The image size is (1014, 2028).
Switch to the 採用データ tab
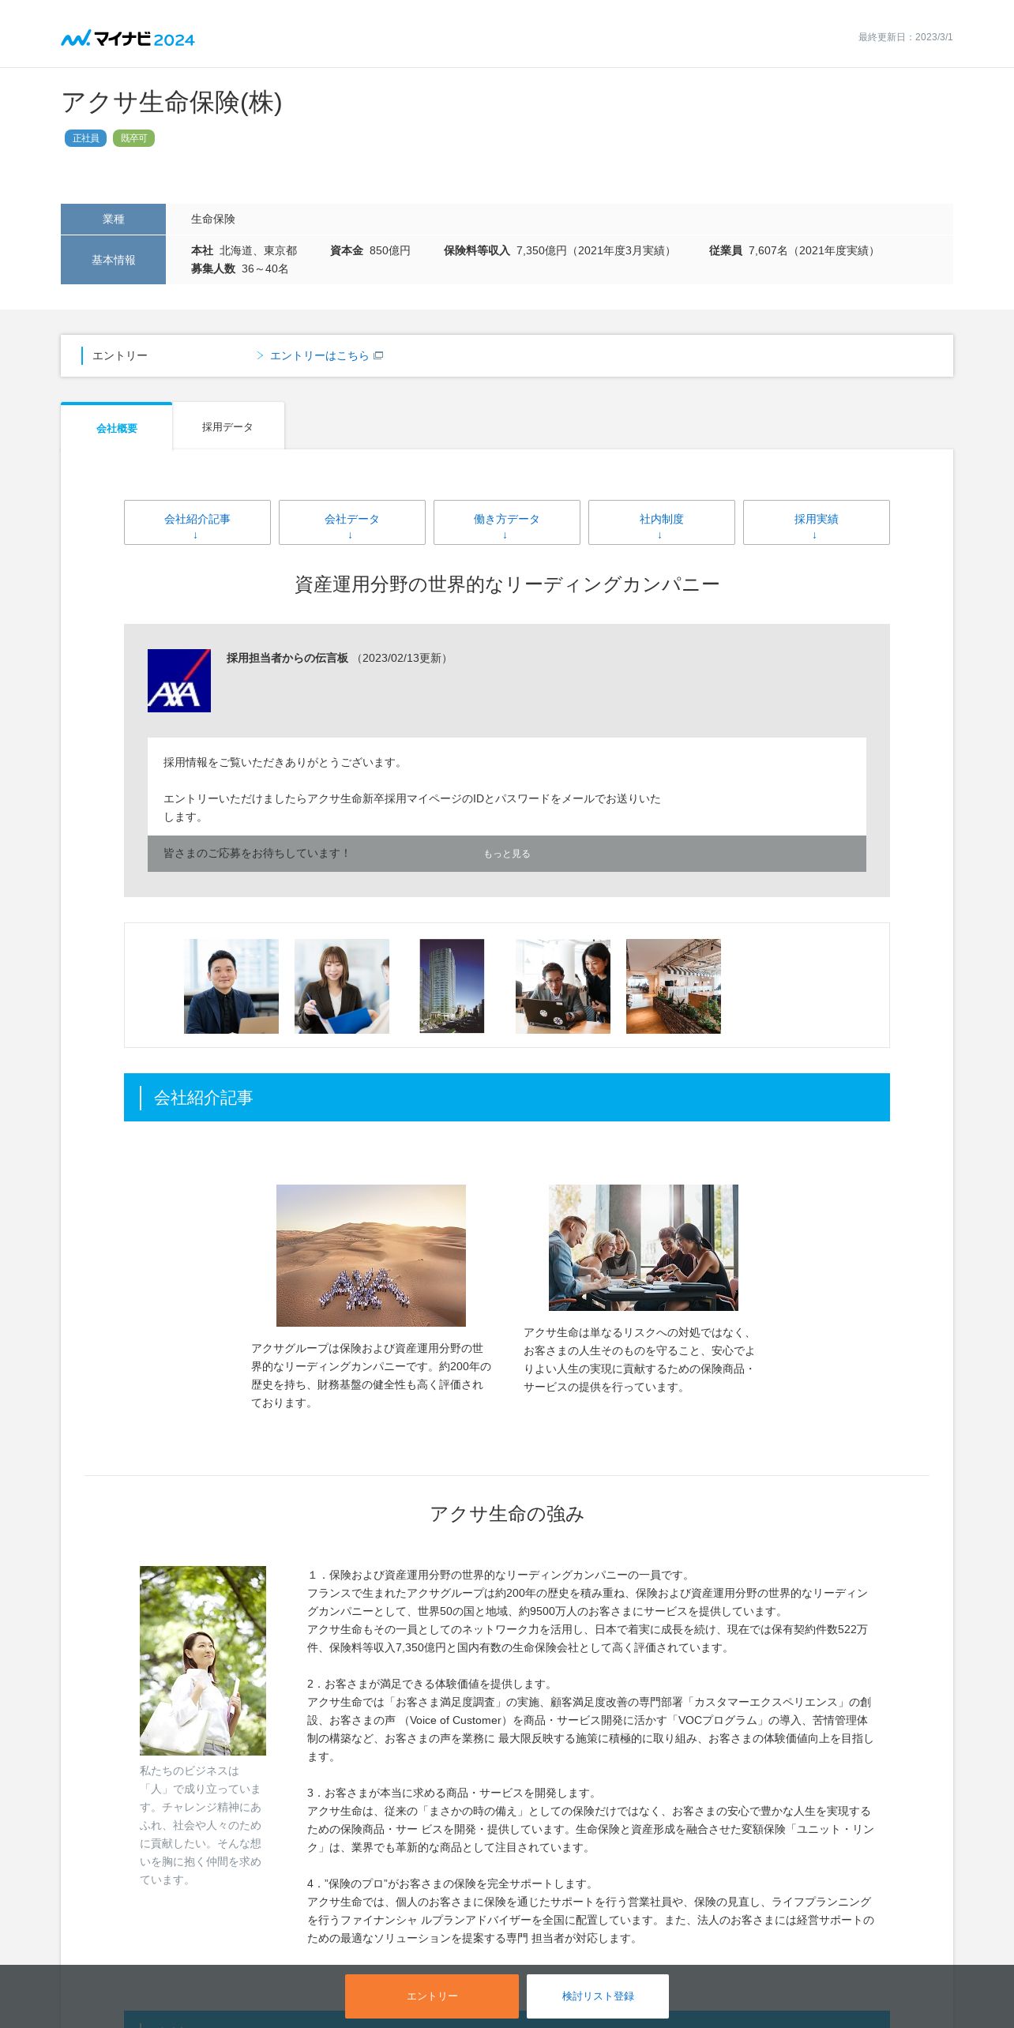[228, 426]
